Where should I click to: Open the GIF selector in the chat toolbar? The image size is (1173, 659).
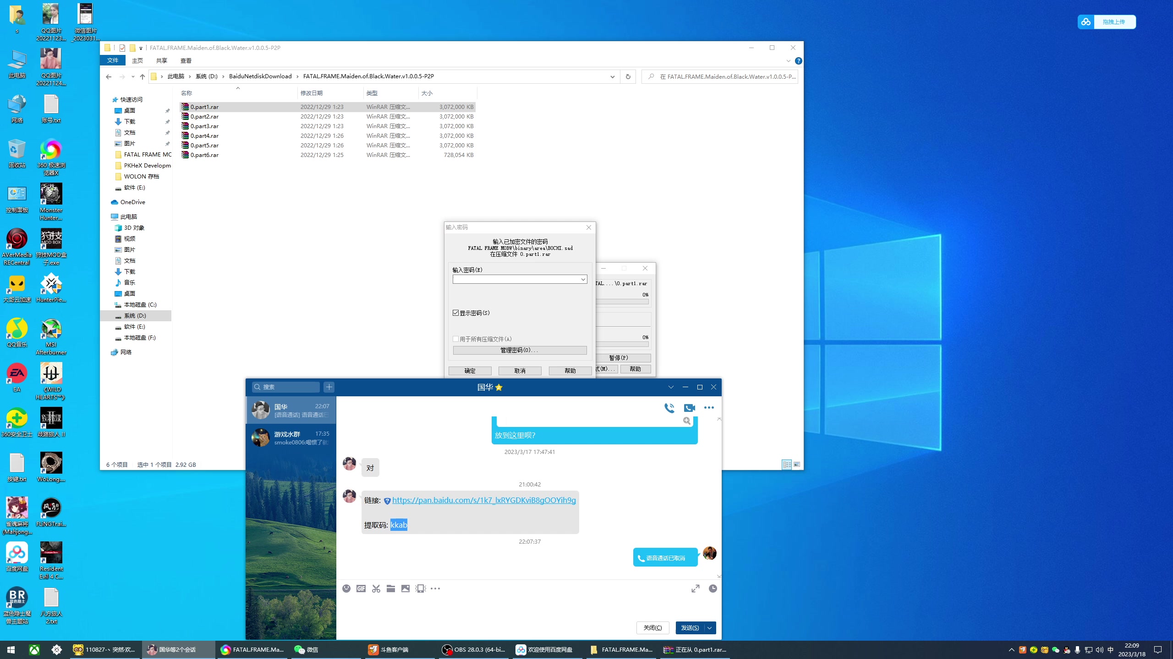(x=361, y=589)
